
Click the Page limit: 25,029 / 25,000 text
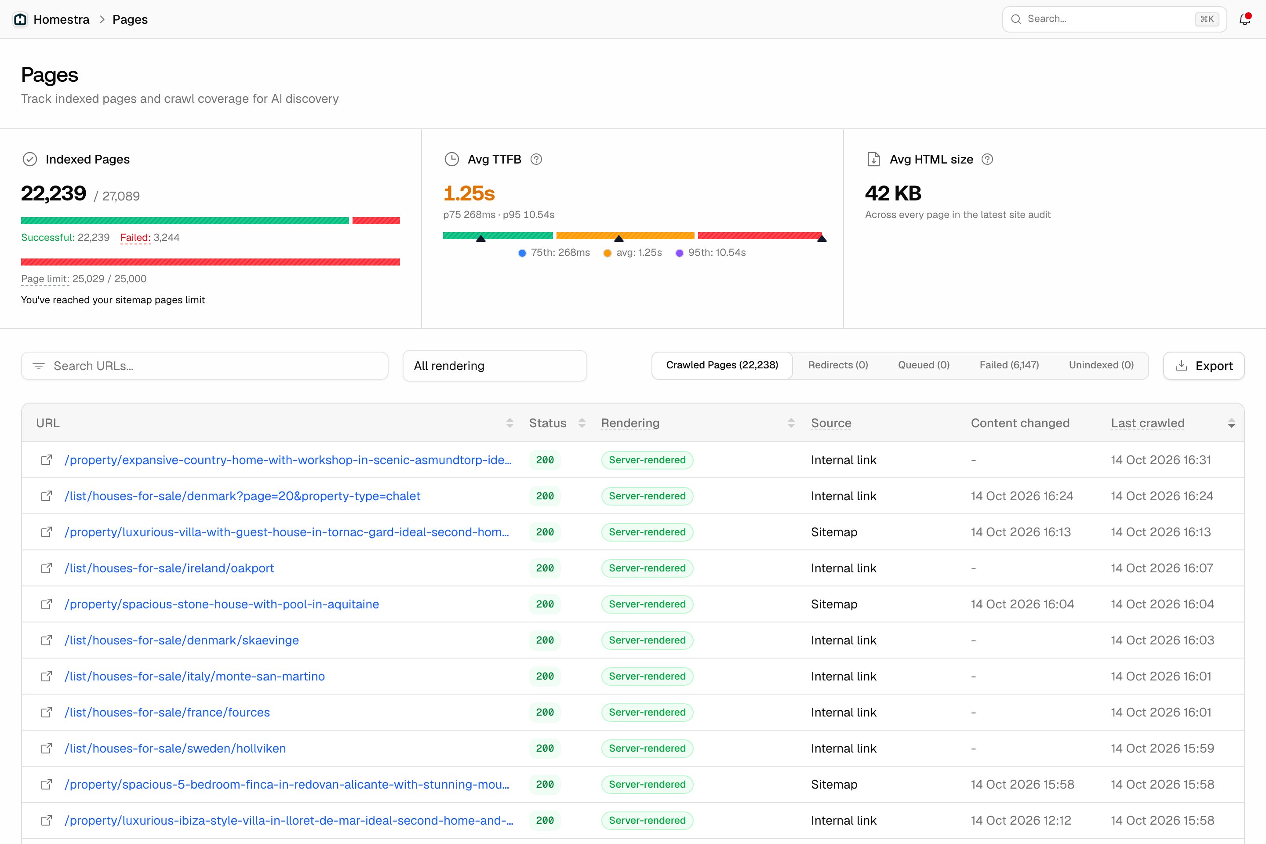click(x=84, y=279)
